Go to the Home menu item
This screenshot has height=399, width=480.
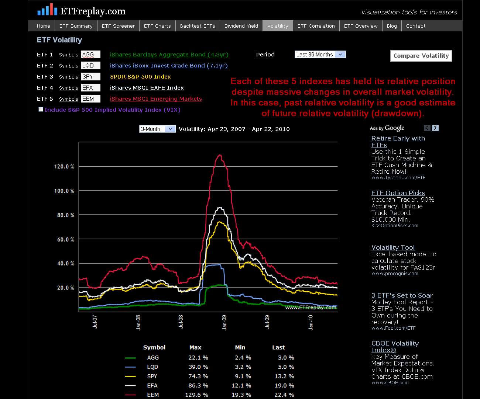tap(44, 26)
